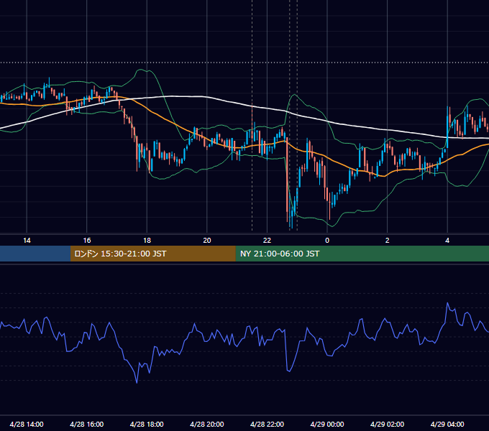Click the 4/28 22:00 label on the lower axis
The image size is (489, 431).
click(267, 424)
